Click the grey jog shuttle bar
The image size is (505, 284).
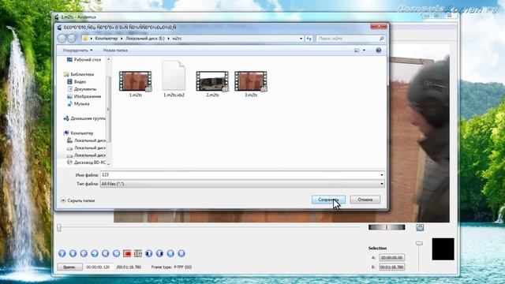pyautogui.click(x=387, y=227)
